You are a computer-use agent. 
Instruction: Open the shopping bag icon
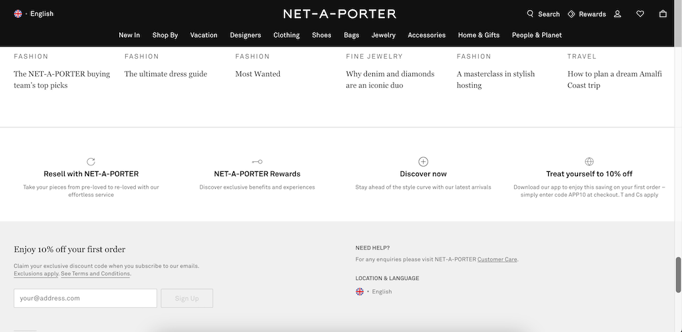[x=663, y=14]
